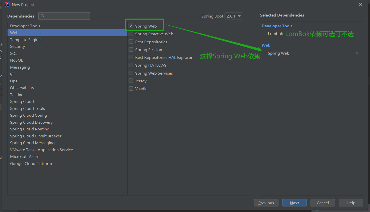
Task: Click Developer Tools heading in Selected Dependencies
Action: coord(277,26)
